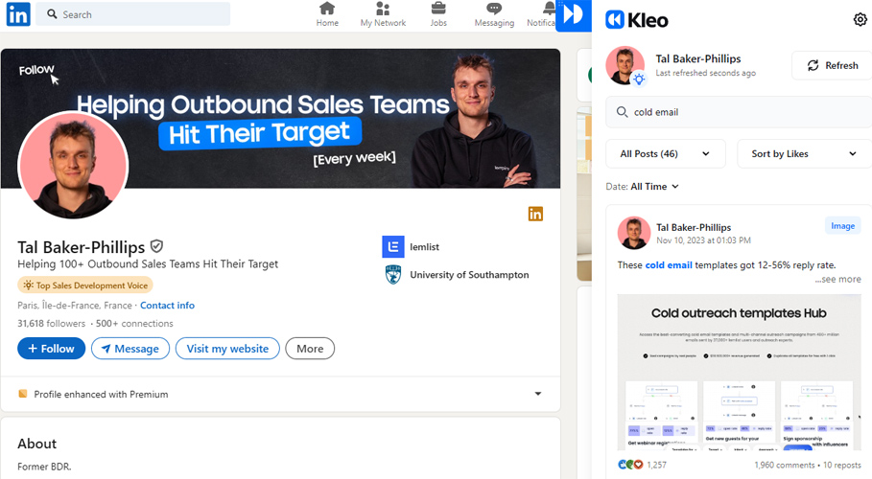The image size is (872, 479).
Task: Open Kleo settings gear icon
Action: pos(860,19)
